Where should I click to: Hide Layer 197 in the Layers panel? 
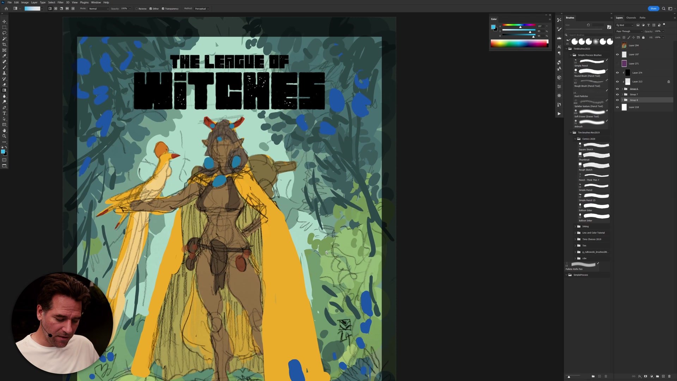[x=617, y=54]
